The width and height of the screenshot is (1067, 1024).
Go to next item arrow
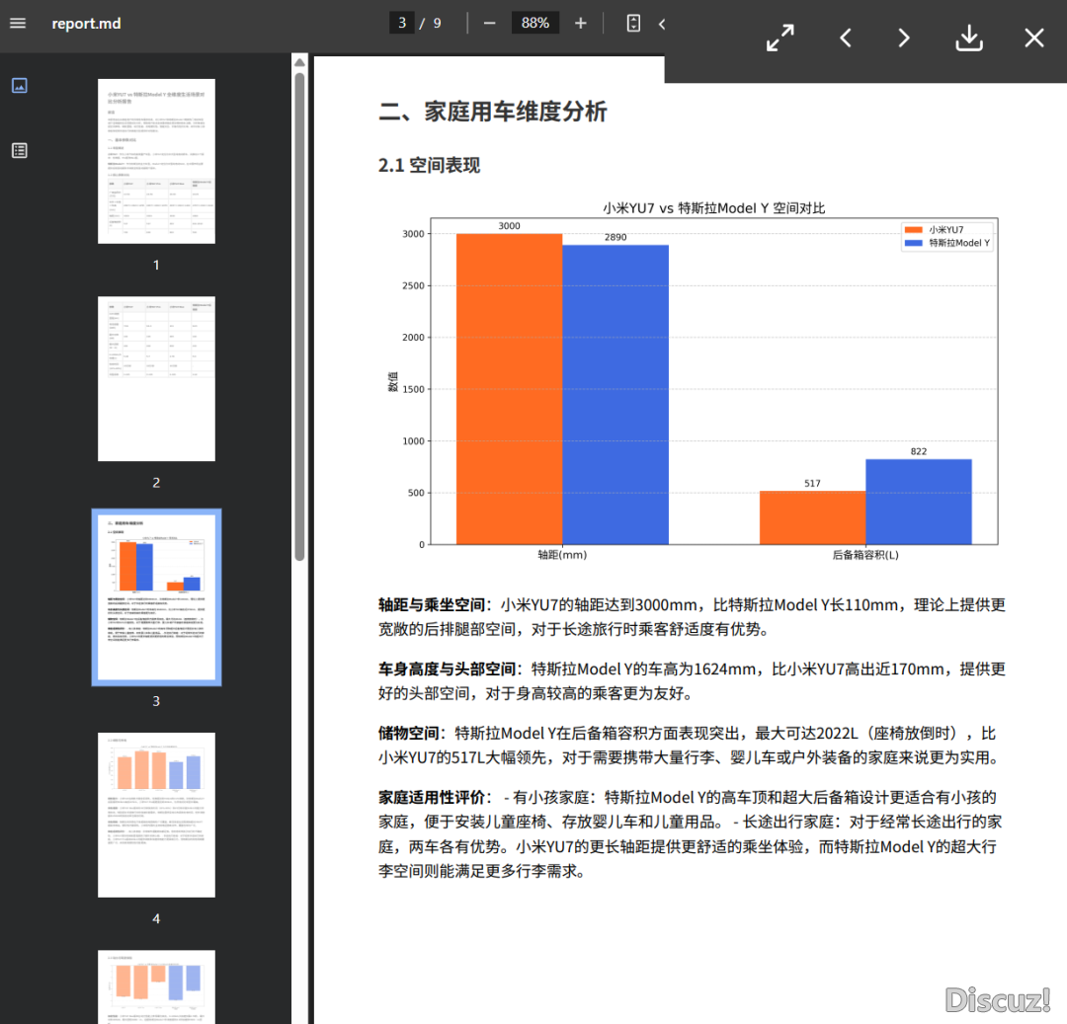(x=904, y=39)
